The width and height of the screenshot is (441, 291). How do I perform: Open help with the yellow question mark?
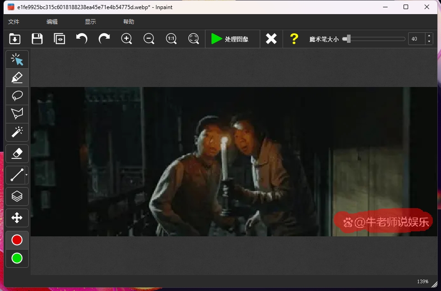pyautogui.click(x=294, y=39)
